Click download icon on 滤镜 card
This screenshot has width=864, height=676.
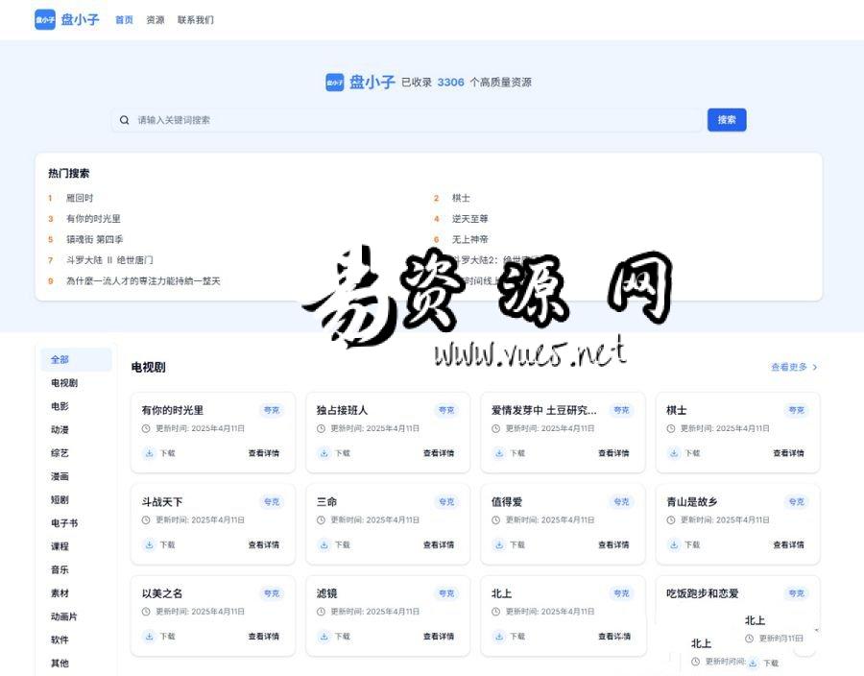click(324, 637)
